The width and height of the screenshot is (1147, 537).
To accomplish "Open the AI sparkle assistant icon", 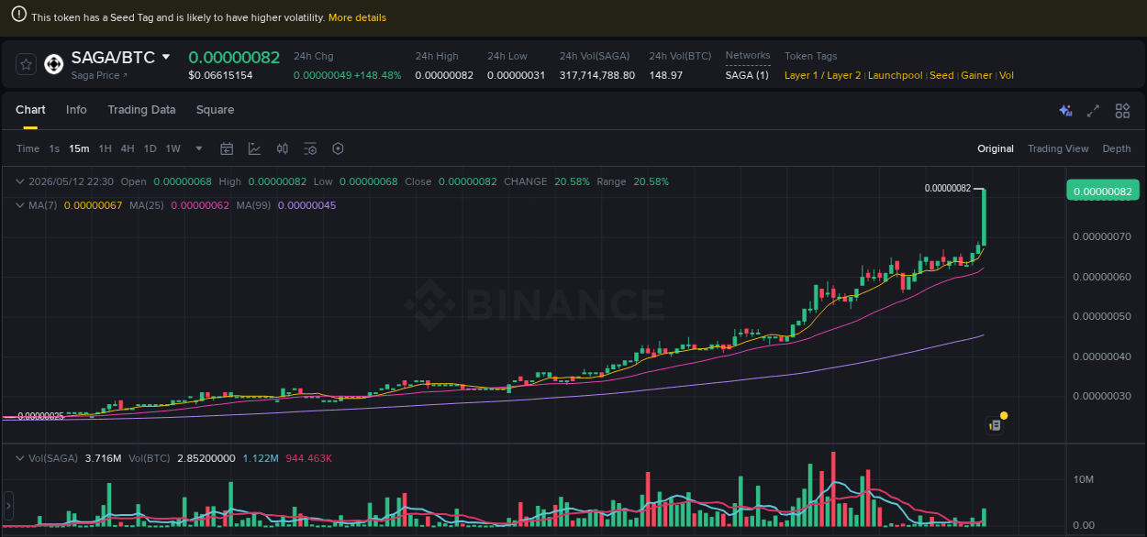I will (1065, 111).
